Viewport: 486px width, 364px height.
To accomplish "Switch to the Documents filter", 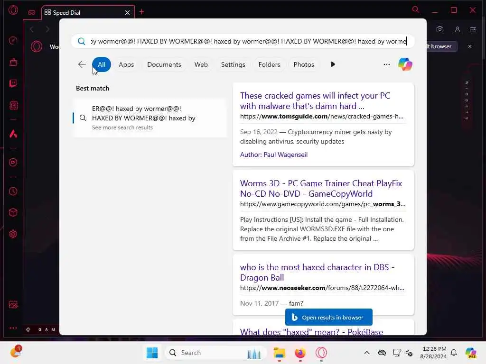I will tap(164, 64).
